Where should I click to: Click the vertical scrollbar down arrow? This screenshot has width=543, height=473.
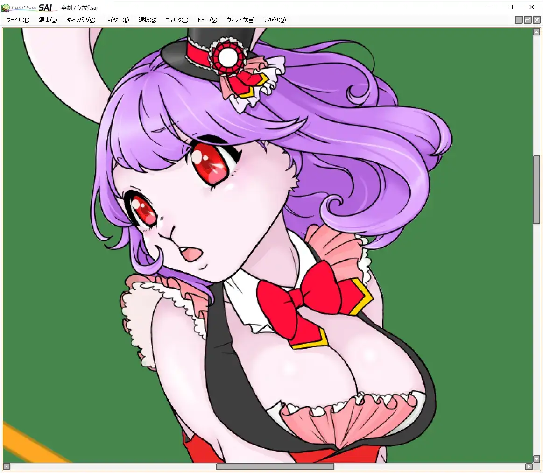[x=536, y=459]
